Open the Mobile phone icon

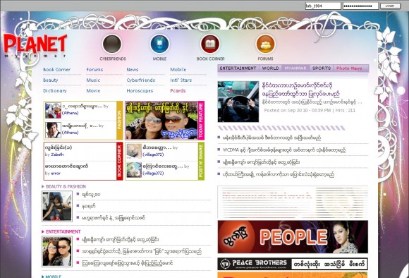pyautogui.click(x=159, y=44)
